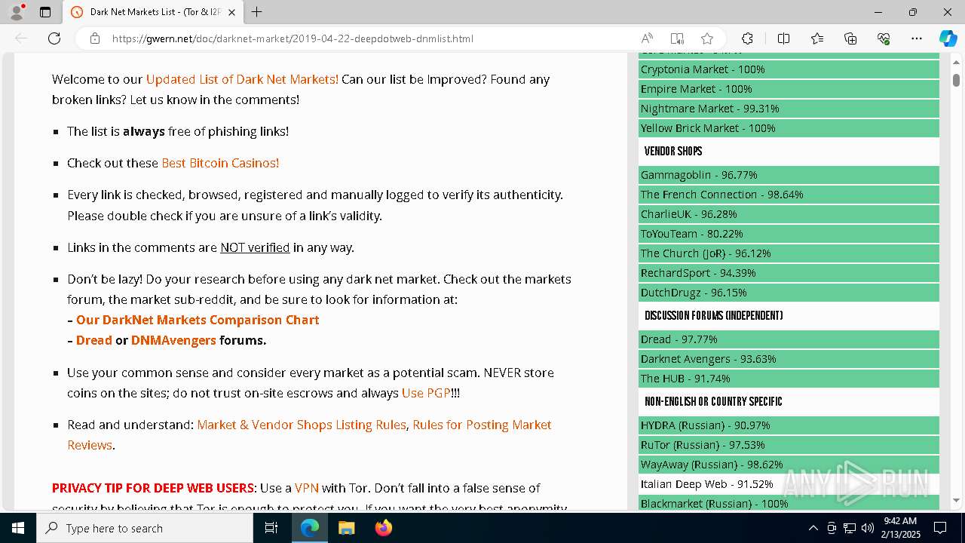Open Our DarkNet Markets Comparison Chart link
This screenshot has width=965, height=543.
click(198, 320)
